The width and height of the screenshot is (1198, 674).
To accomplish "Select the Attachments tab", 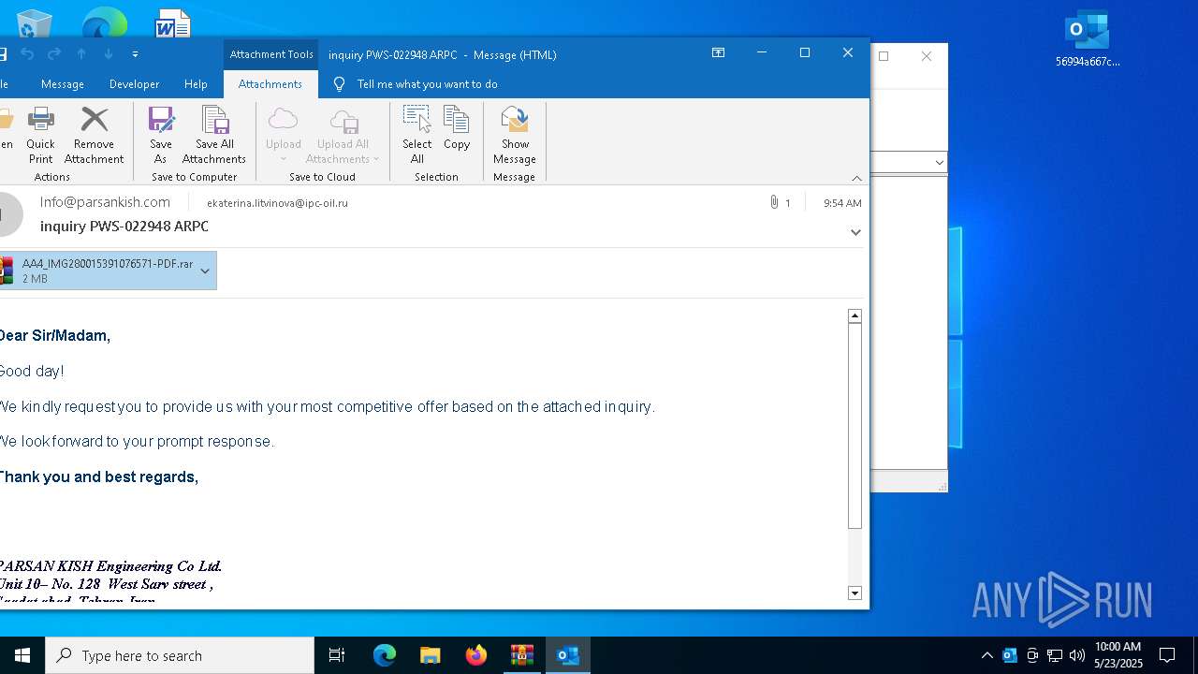I will (x=270, y=84).
